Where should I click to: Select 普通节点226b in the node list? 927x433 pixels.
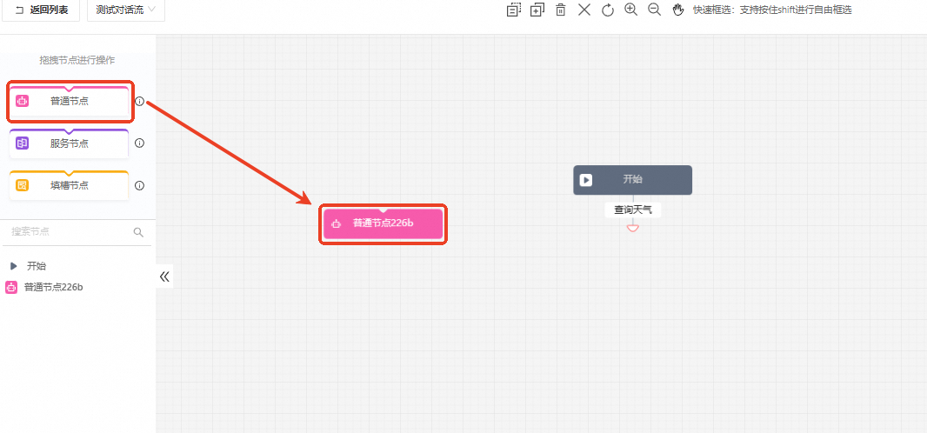click(53, 288)
